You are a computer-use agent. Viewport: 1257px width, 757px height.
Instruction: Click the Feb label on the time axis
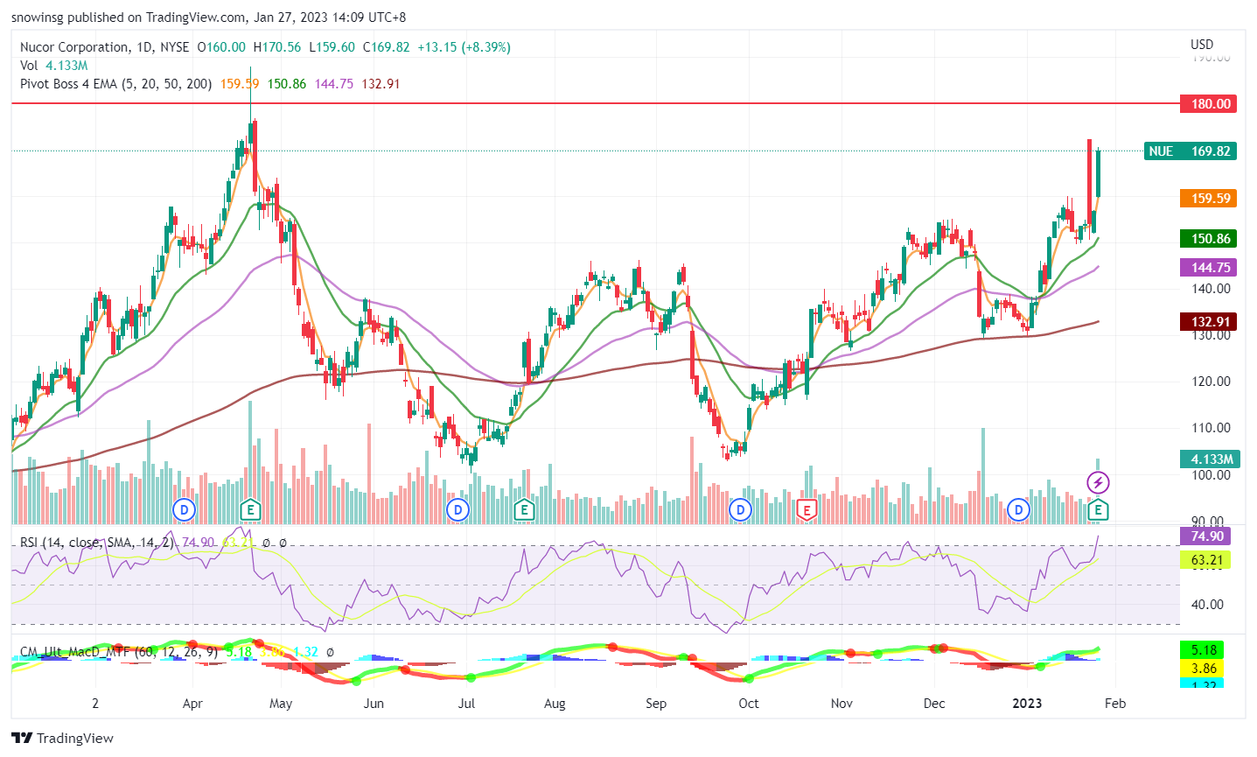[1115, 703]
